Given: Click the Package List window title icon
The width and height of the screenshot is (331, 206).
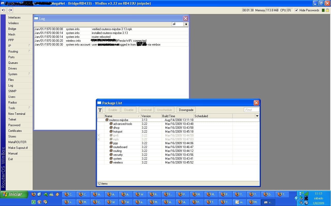Looking at the screenshot, I should 99,103.
